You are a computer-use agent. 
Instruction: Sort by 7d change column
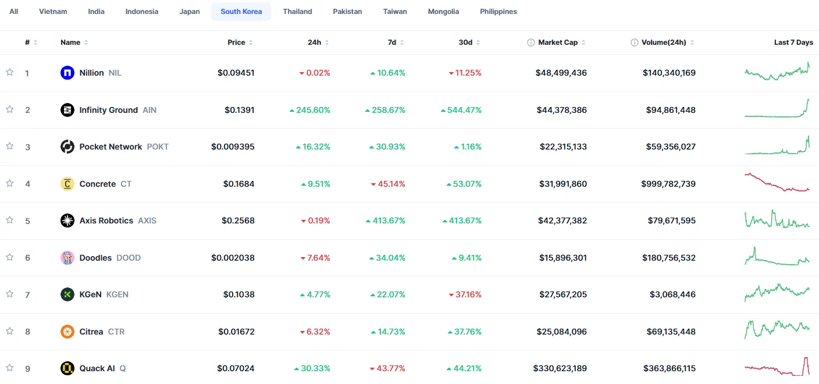396,42
